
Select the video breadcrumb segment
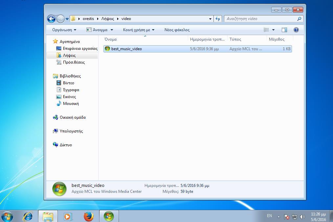click(126, 19)
